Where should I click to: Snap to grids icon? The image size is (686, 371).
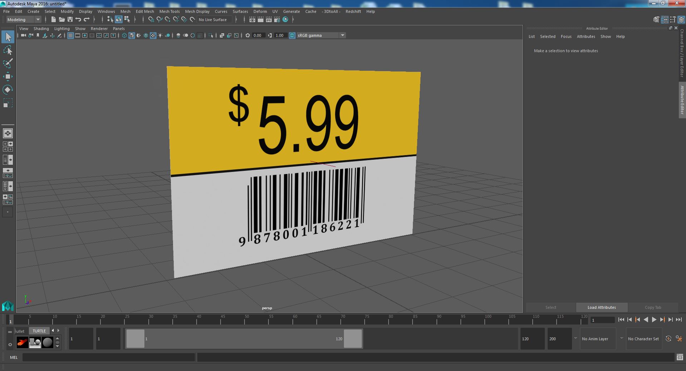151,20
